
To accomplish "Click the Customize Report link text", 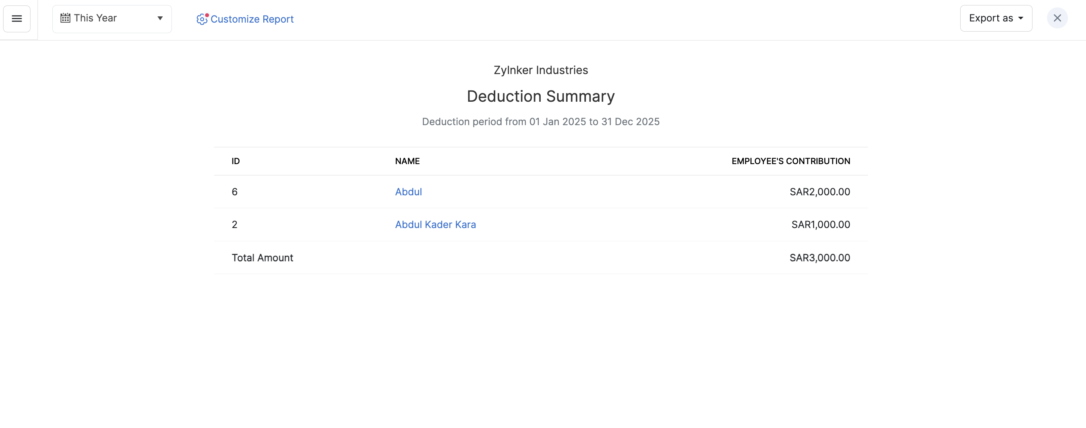I will [x=252, y=19].
